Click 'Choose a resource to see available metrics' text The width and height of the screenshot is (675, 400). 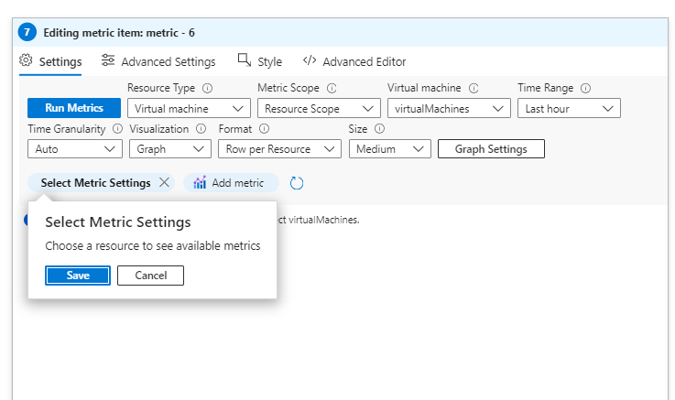click(x=153, y=245)
